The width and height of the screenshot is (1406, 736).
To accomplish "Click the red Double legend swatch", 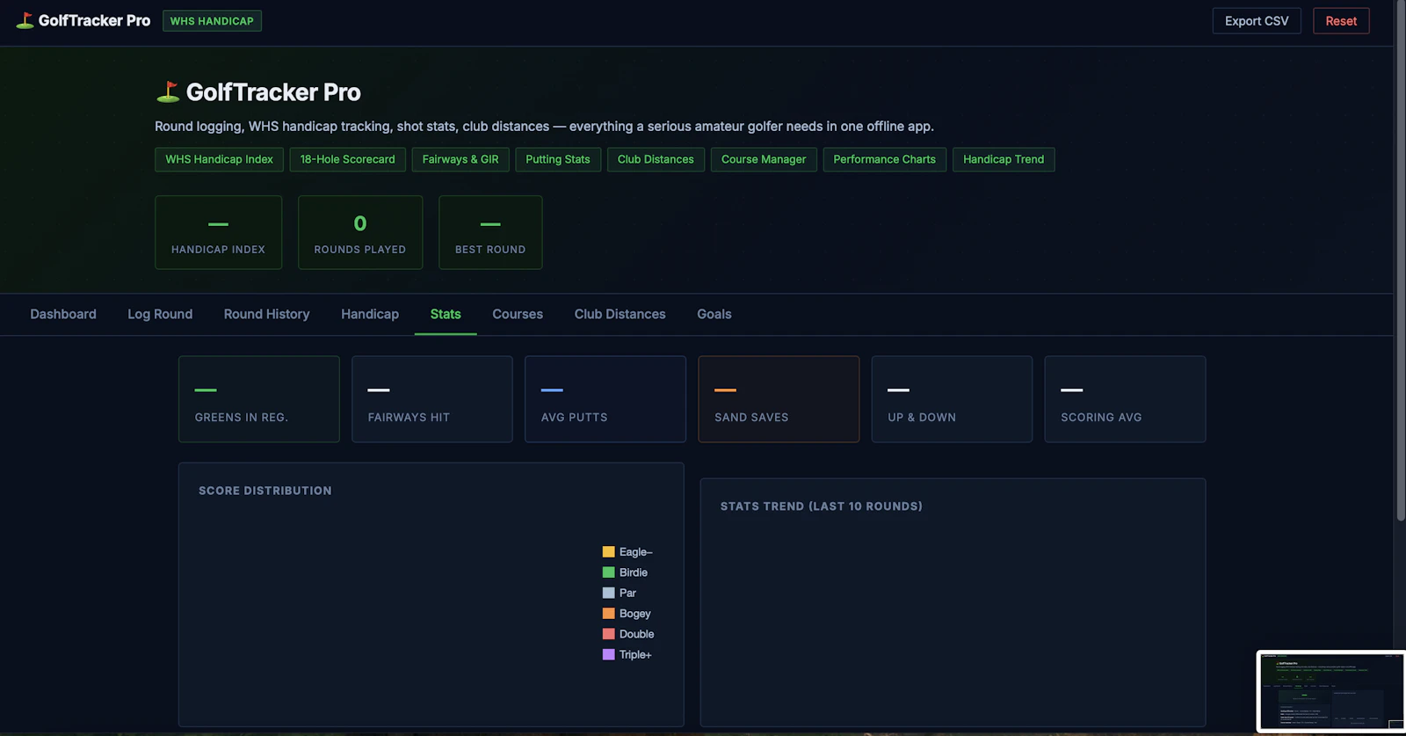I will [x=608, y=634].
